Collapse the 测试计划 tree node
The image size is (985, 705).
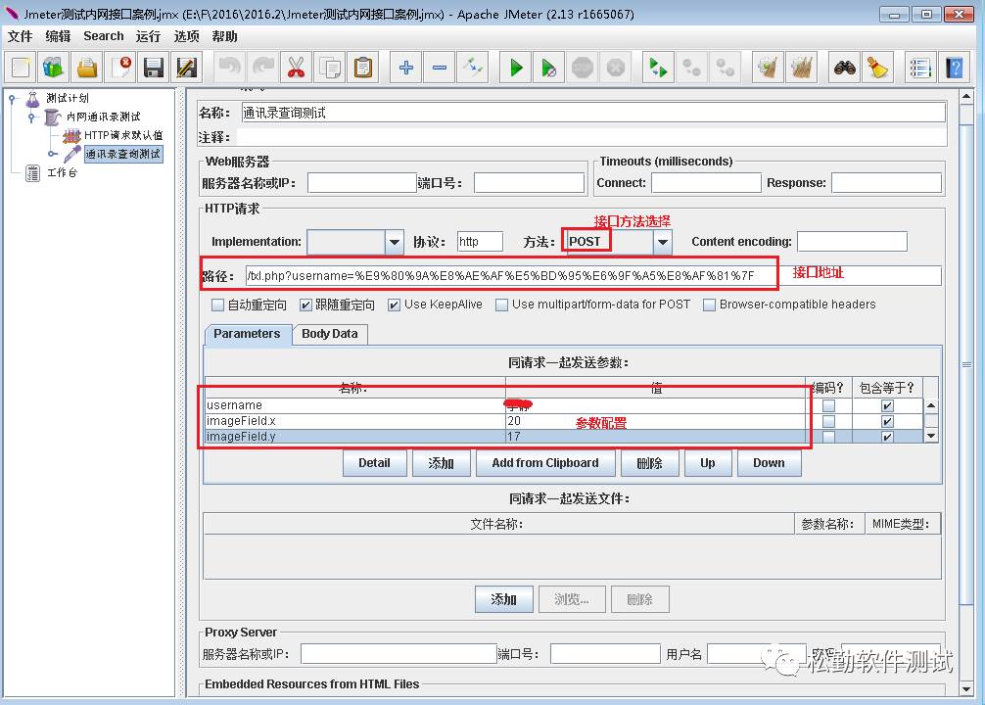click(x=12, y=99)
